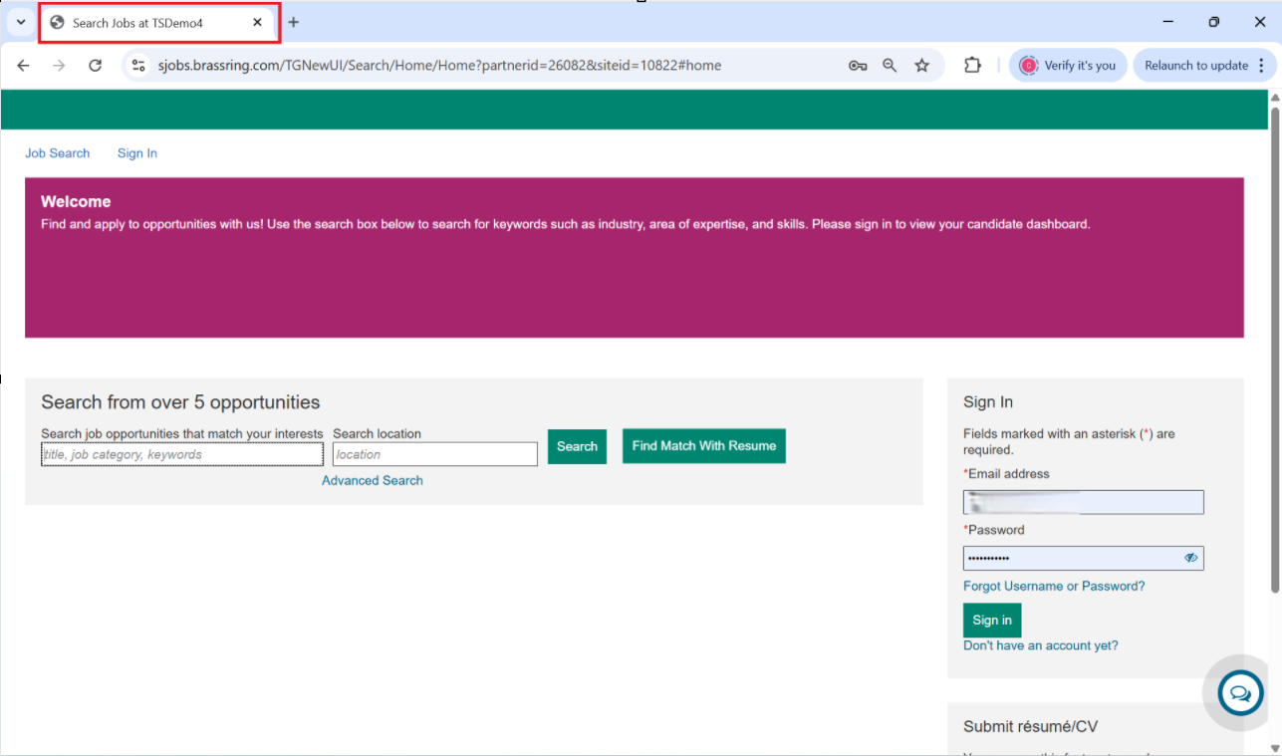Expand the tab search dropdown arrow

[20, 22]
